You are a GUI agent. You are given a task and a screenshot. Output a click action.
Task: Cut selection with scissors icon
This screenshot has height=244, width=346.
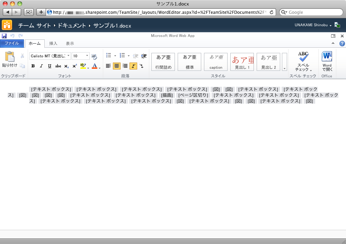(x=22, y=56)
